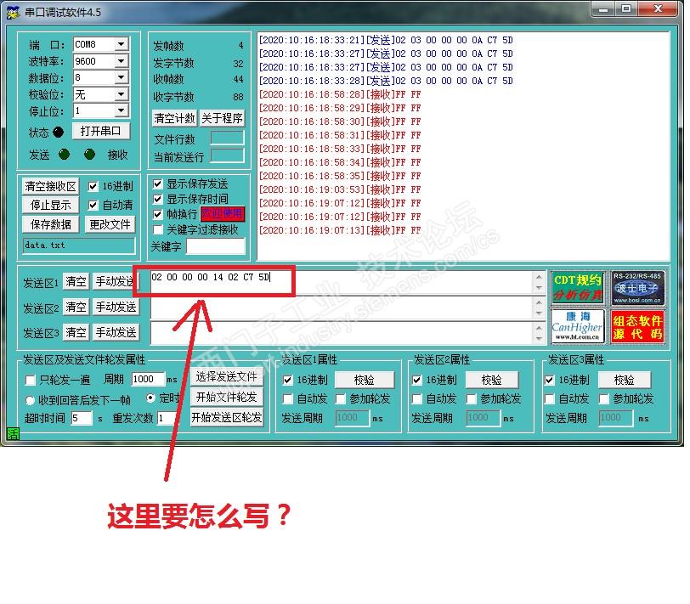
Task: Click 手动发送 for 发送区3
Action: [x=116, y=332]
